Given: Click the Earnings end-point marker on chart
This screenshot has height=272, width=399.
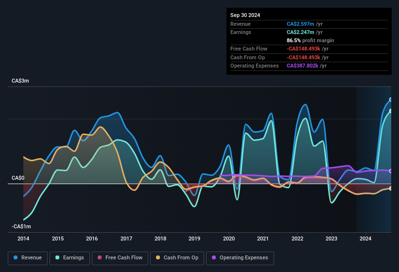Looking at the screenshot, I should click(x=391, y=111).
